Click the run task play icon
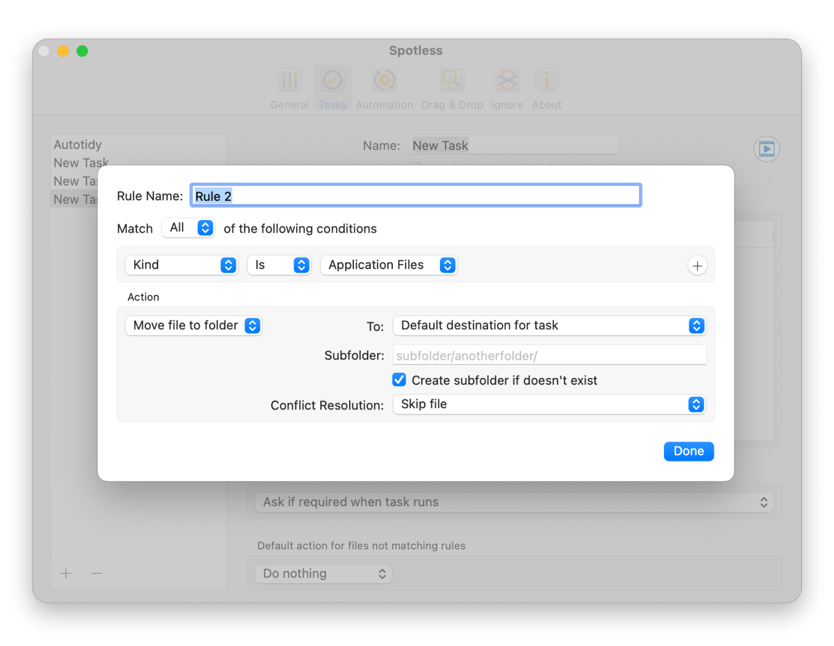834x646 pixels. 767,149
